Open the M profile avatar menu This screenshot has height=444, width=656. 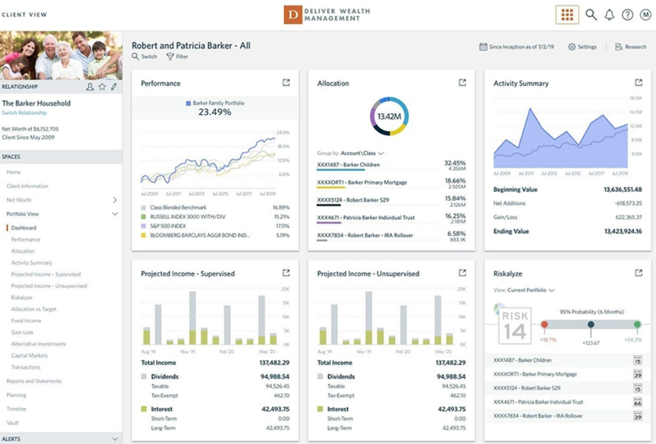click(644, 14)
